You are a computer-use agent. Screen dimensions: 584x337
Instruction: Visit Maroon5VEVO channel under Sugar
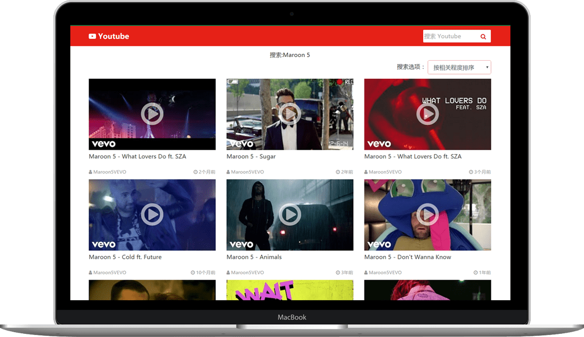point(247,172)
